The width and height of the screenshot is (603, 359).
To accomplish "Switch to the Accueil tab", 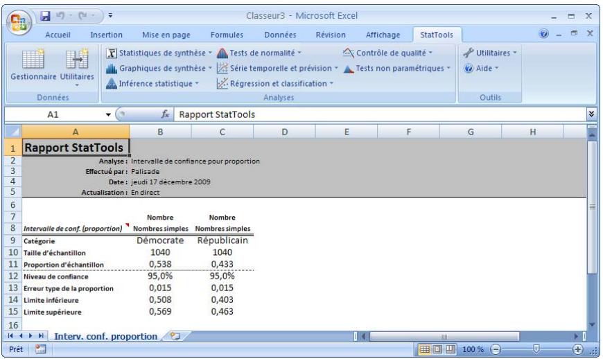I will (x=58, y=35).
